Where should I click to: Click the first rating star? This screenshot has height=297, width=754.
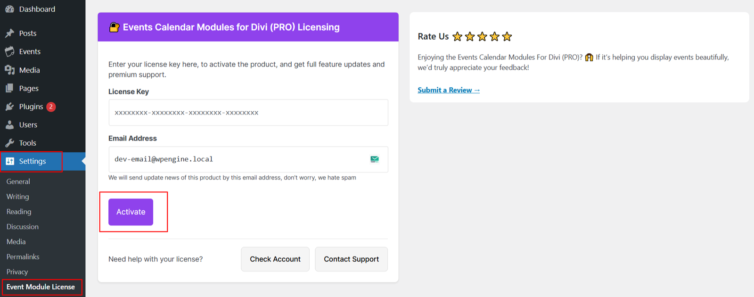click(457, 37)
